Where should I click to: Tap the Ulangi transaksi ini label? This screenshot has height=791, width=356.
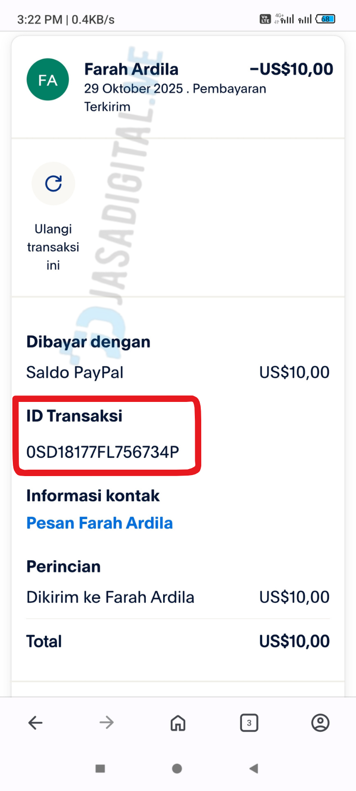(x=53, y=247)
